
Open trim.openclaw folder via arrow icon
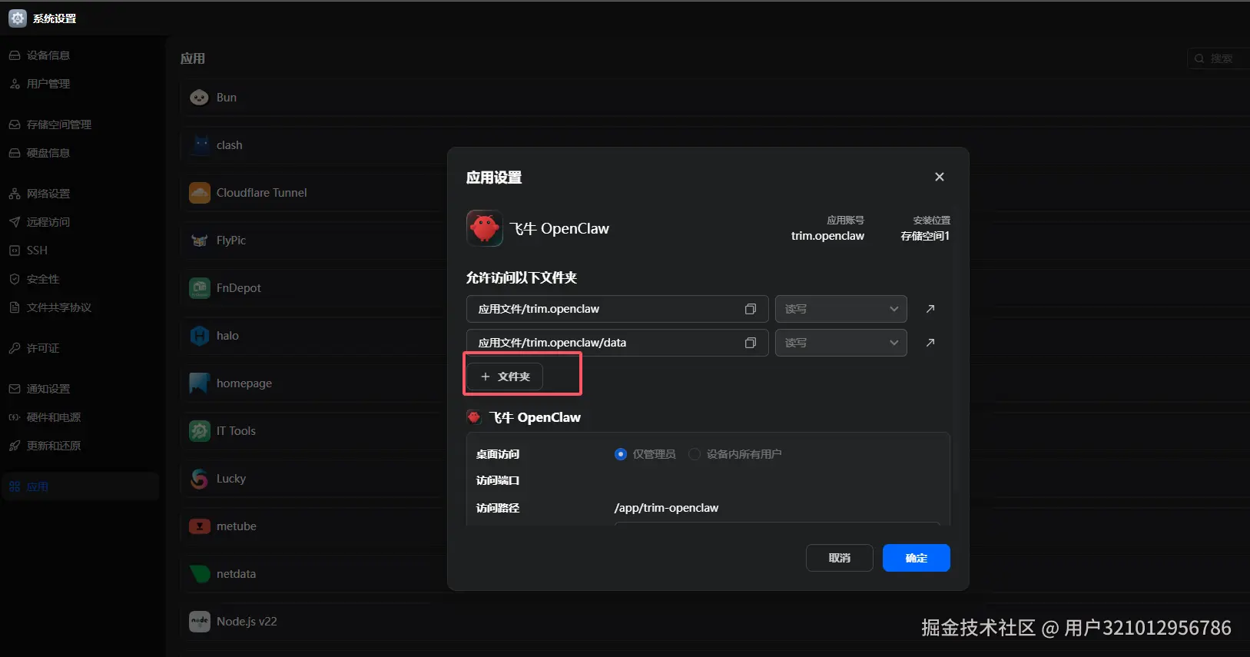point(930,309)
